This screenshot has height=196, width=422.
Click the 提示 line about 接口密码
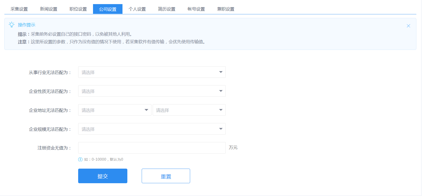75,34
